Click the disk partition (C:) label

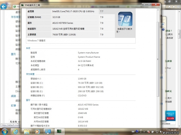pyautogui.click(x=37, y=83)
